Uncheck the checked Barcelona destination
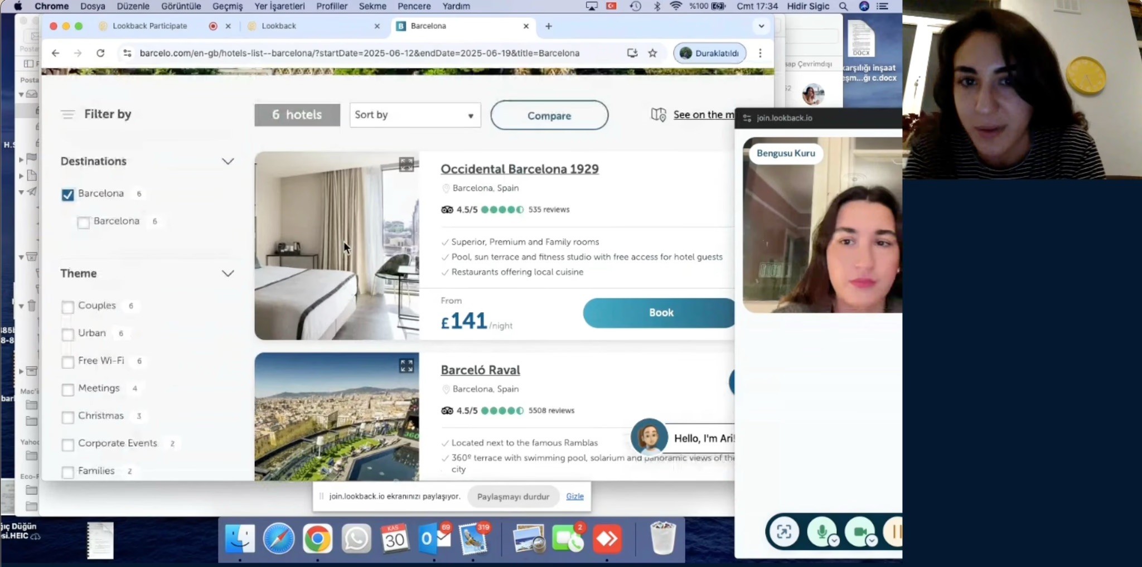1142x567 pixels. tap(67, 195)
